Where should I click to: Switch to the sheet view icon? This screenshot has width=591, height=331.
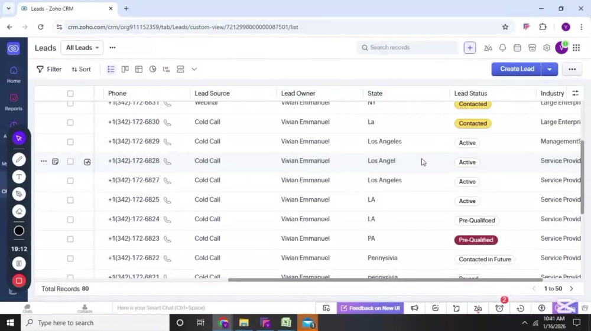pyautogui.click(x=139, y=69)
